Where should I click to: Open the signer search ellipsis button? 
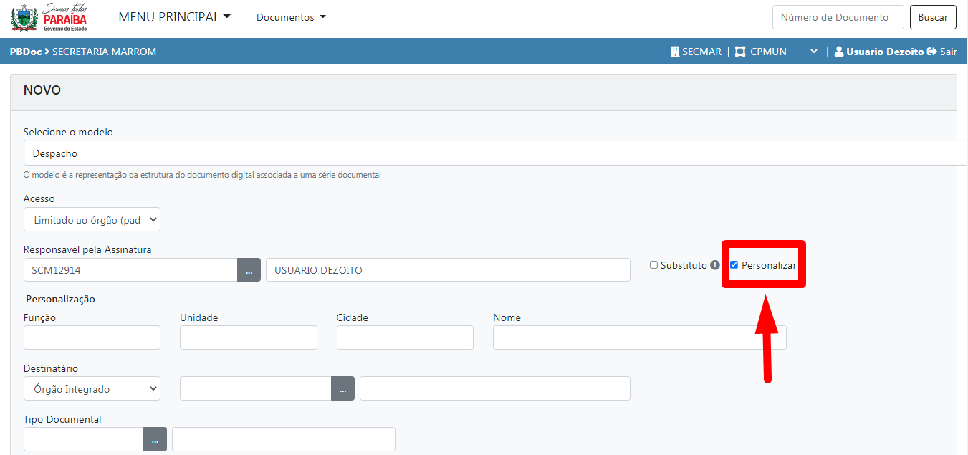(x=249, y=270)
